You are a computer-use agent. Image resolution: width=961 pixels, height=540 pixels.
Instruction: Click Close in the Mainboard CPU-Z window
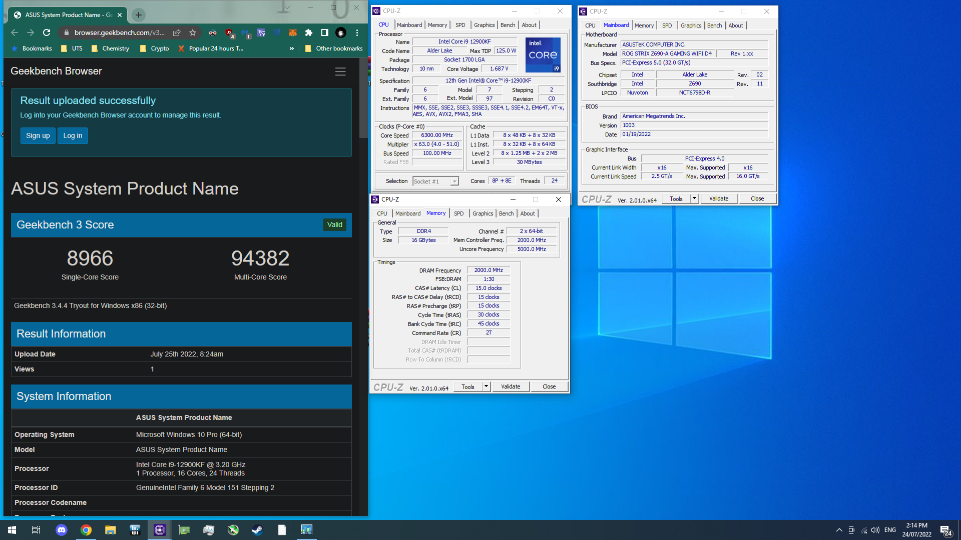[x=757, y=198]
